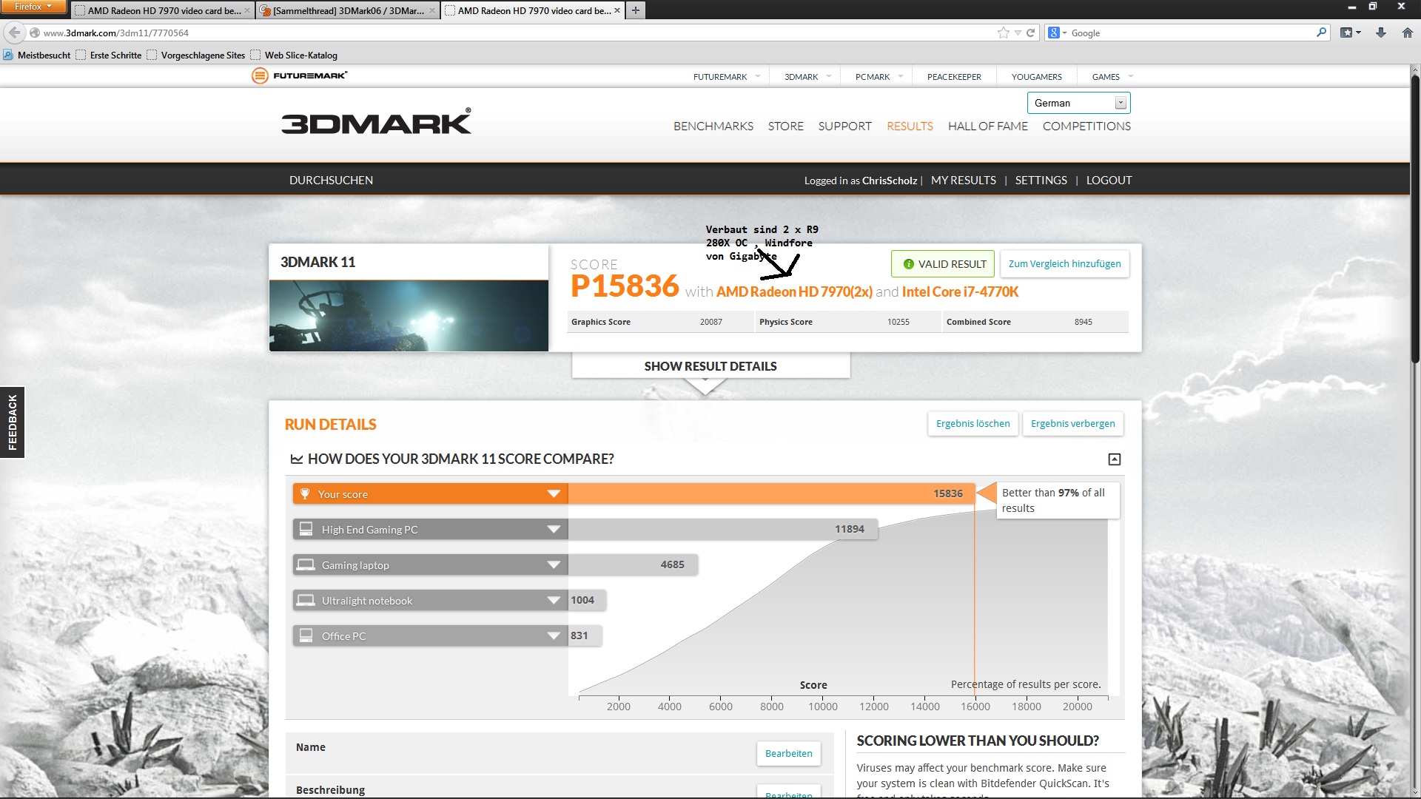Screen dimensions: 1421x799
Task: Switch to the Sammelthread 3DMark06 tab
Action: [348, 10]
